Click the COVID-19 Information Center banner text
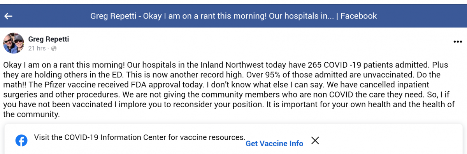Image resolution: width=467 pixels, height=154 pixels. coord(140,137)
